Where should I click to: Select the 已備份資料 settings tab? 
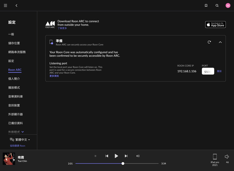15,123
